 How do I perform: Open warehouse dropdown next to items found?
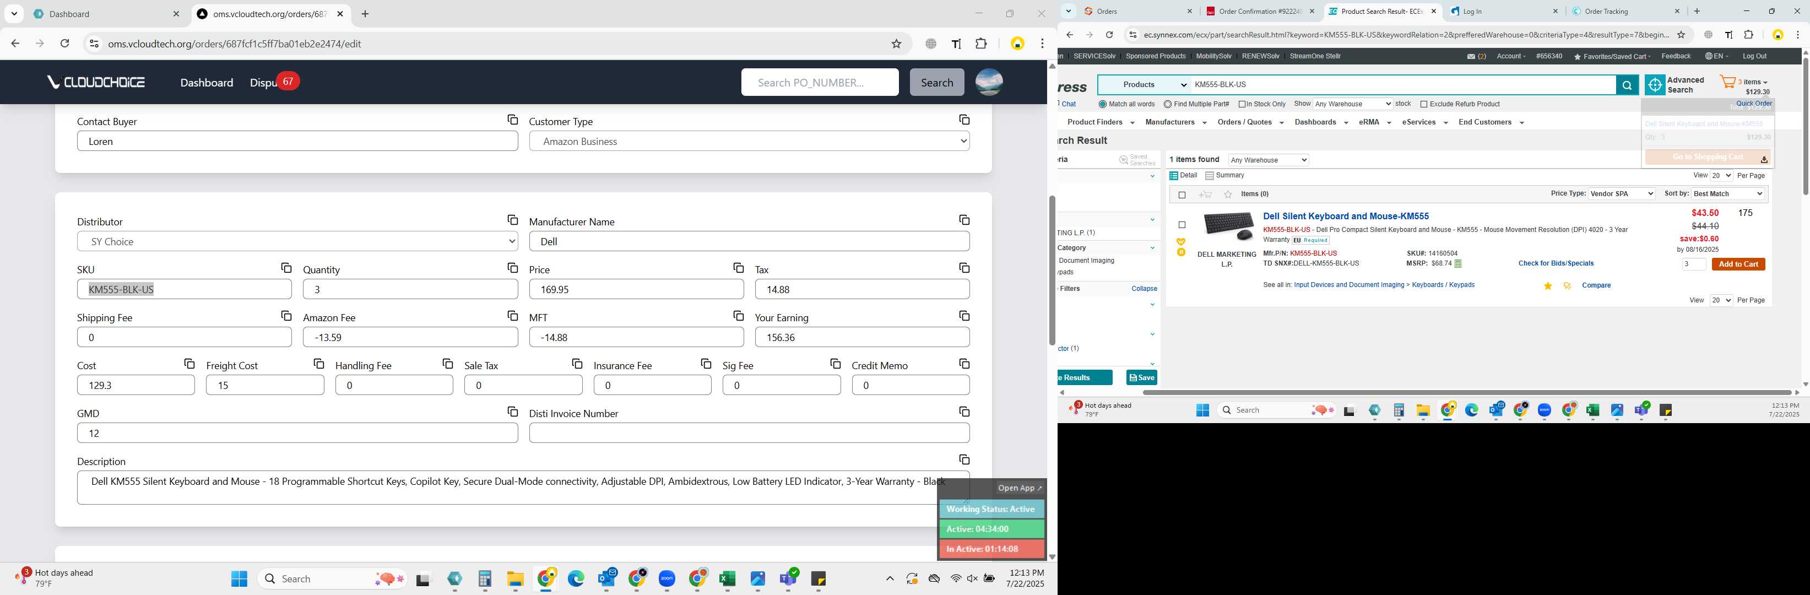point(1268,160)
